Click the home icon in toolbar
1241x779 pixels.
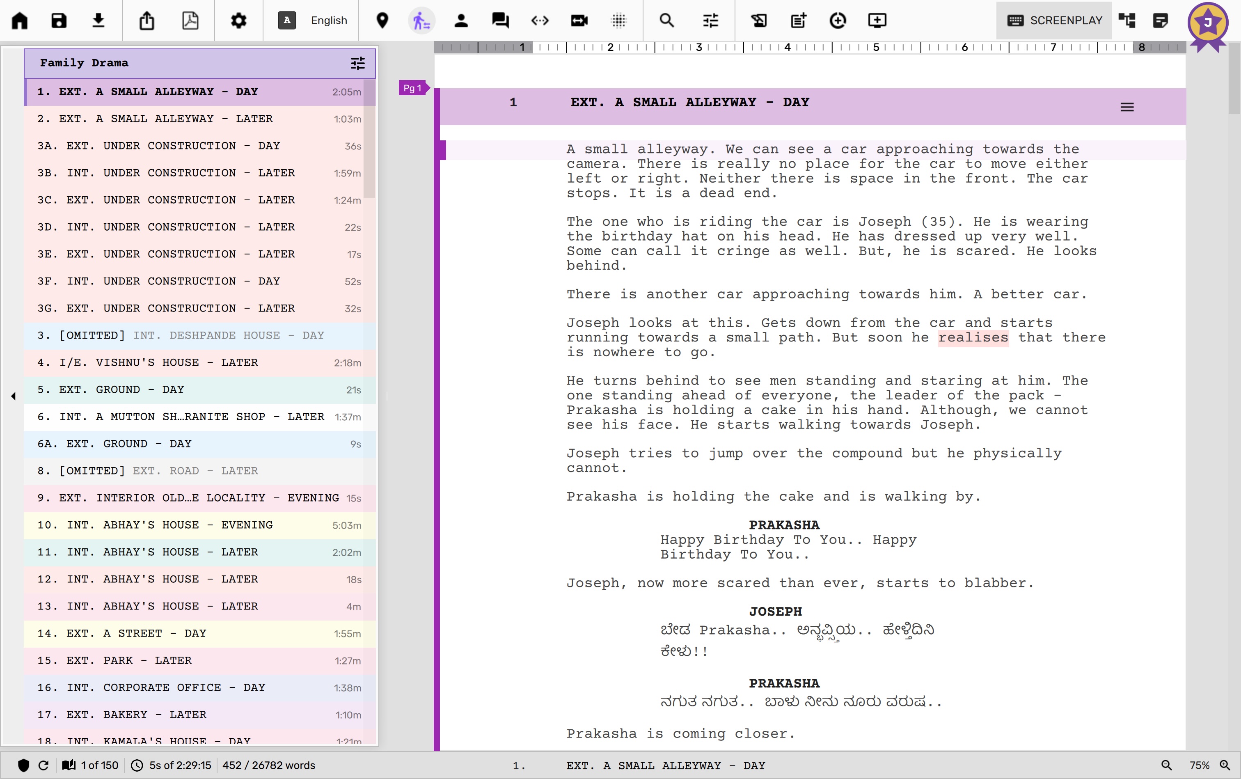[x=20, y=21]
